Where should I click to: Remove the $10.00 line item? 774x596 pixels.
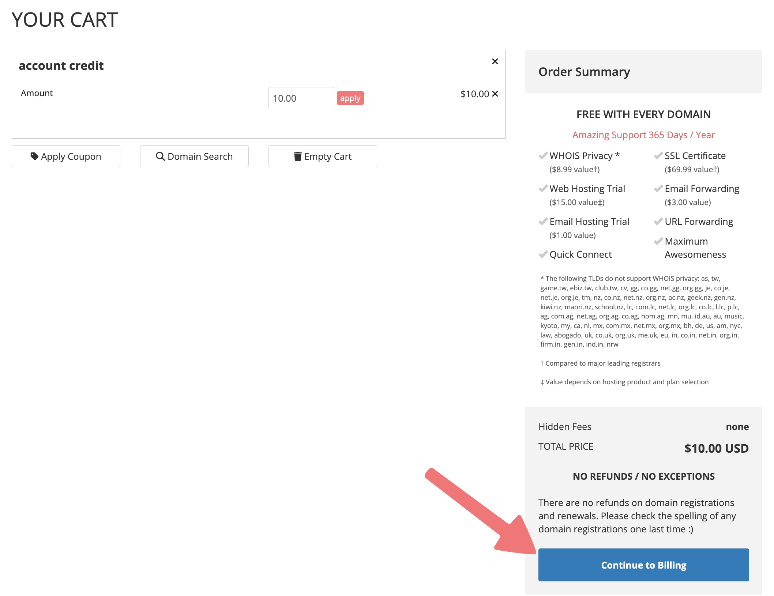click(495, 94)
